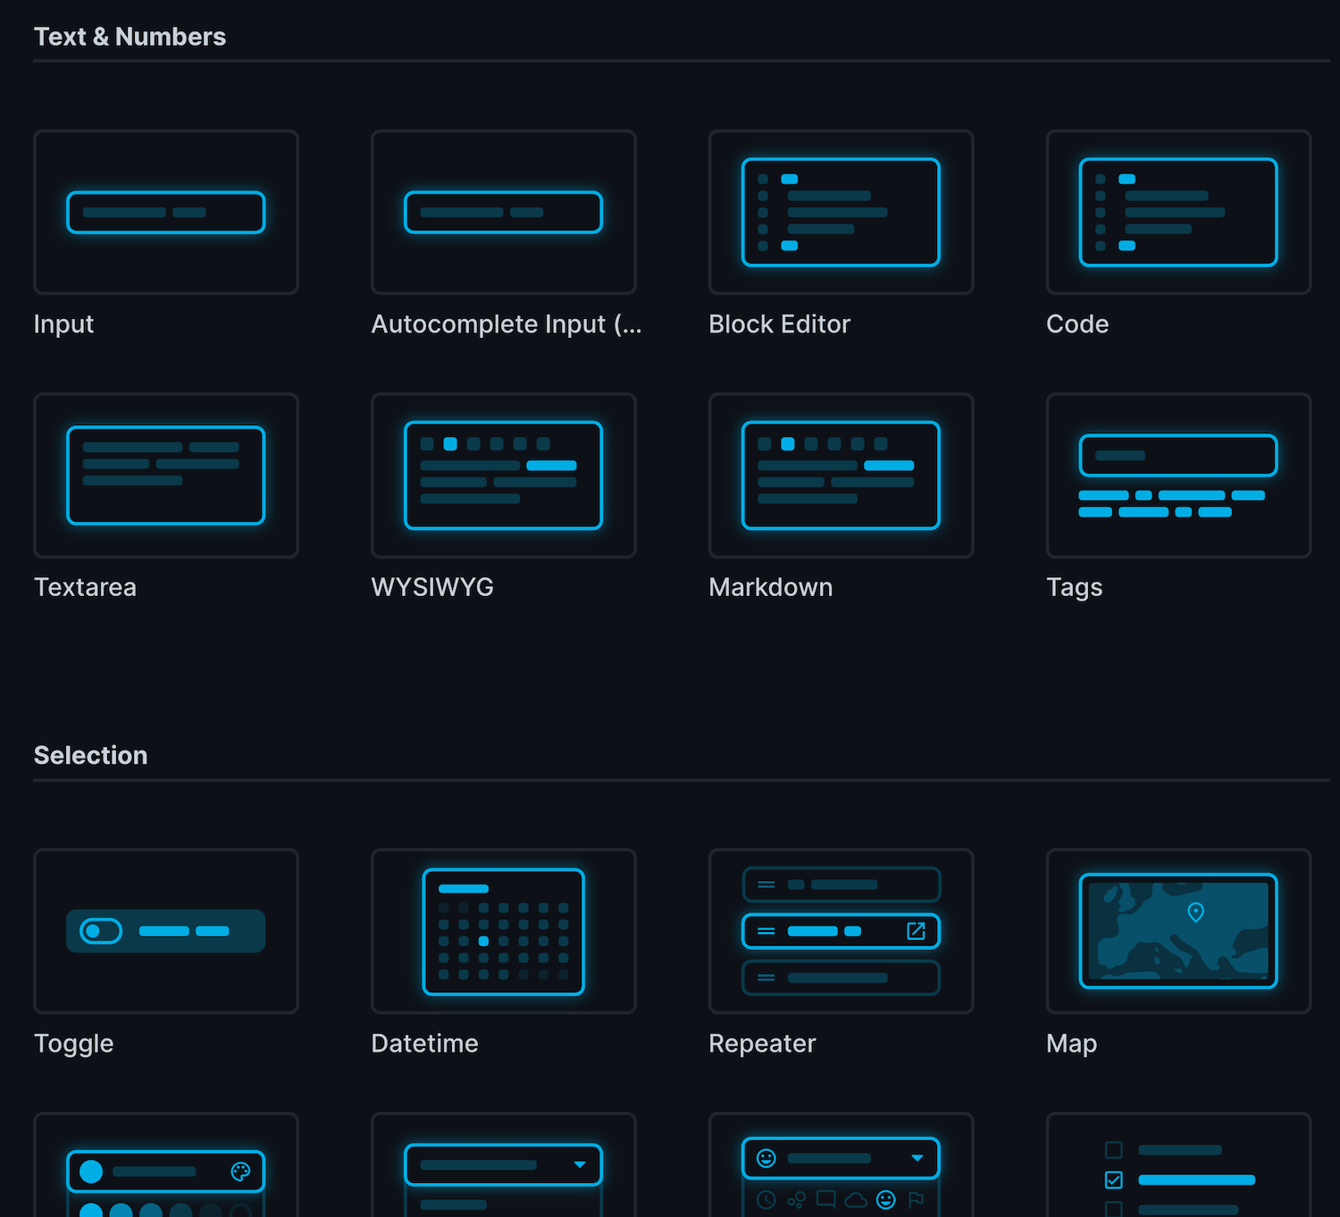Select the Code interface tile
This screenshot has height=1217, width=1340.
(x=1178, y=213)
